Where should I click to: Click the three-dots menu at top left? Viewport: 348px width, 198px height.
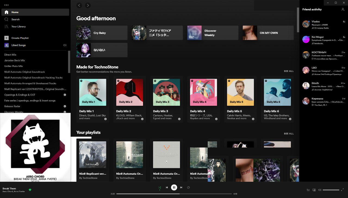click(x=7, y=5)
